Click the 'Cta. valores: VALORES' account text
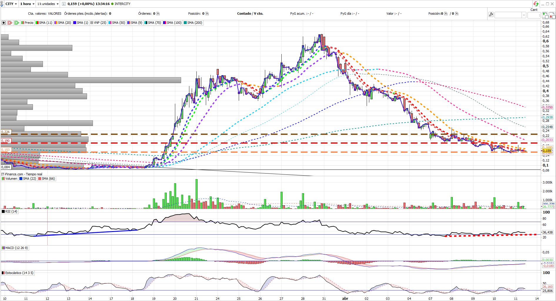Viewport: 556px width, 301px height. click(x=45, y=14)
